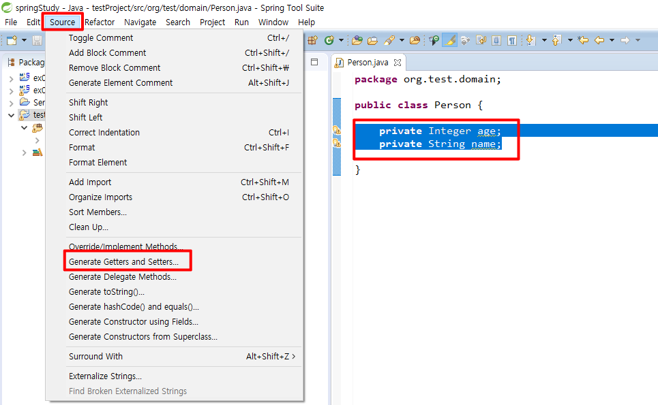Click the New Java Class icon
The height and width of the screenshot is (405, 658).
(329, 40)
